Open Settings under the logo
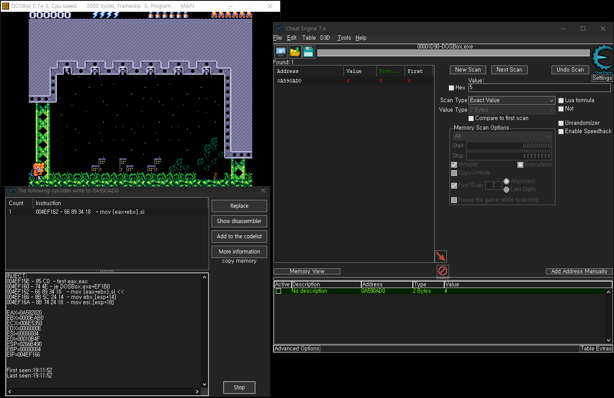The width and height of the screenshot is (614, 398). coord(602,78)
